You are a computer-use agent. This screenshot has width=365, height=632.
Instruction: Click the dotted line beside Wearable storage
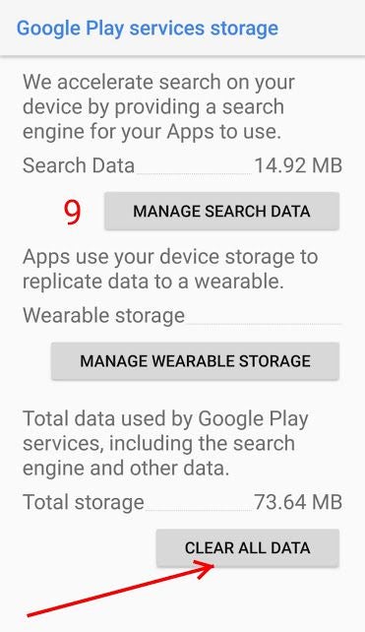click(x=264, y=323)
